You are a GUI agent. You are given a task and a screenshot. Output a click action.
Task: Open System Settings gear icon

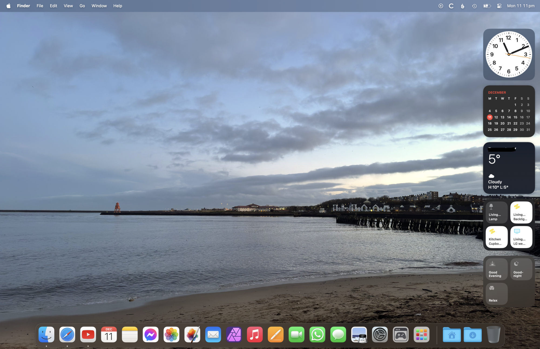[380, 335]
